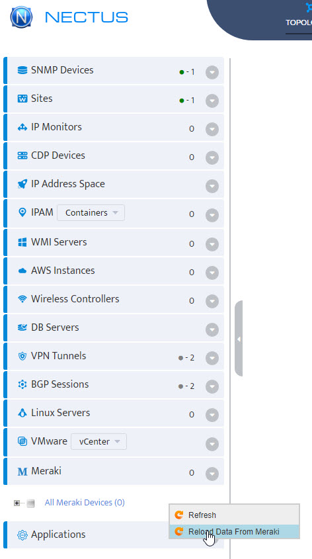Click the Nectus logo icon
This screenshot has width=312, height=559.
tap(21, 17)
